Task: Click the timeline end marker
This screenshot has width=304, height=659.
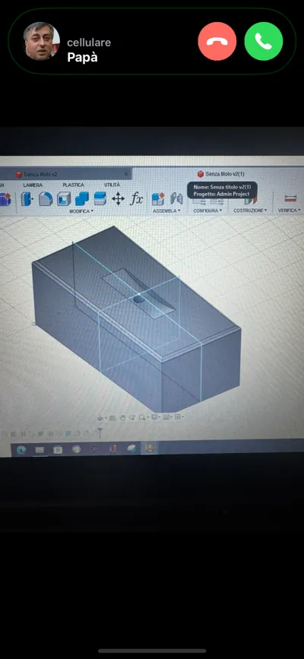Action: coord(100,432)
